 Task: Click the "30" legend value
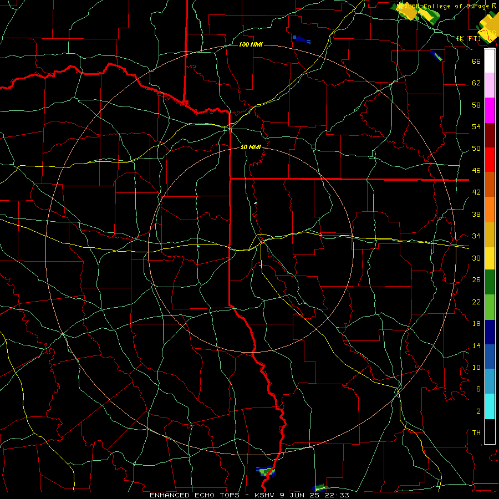[x=476, y=258]
